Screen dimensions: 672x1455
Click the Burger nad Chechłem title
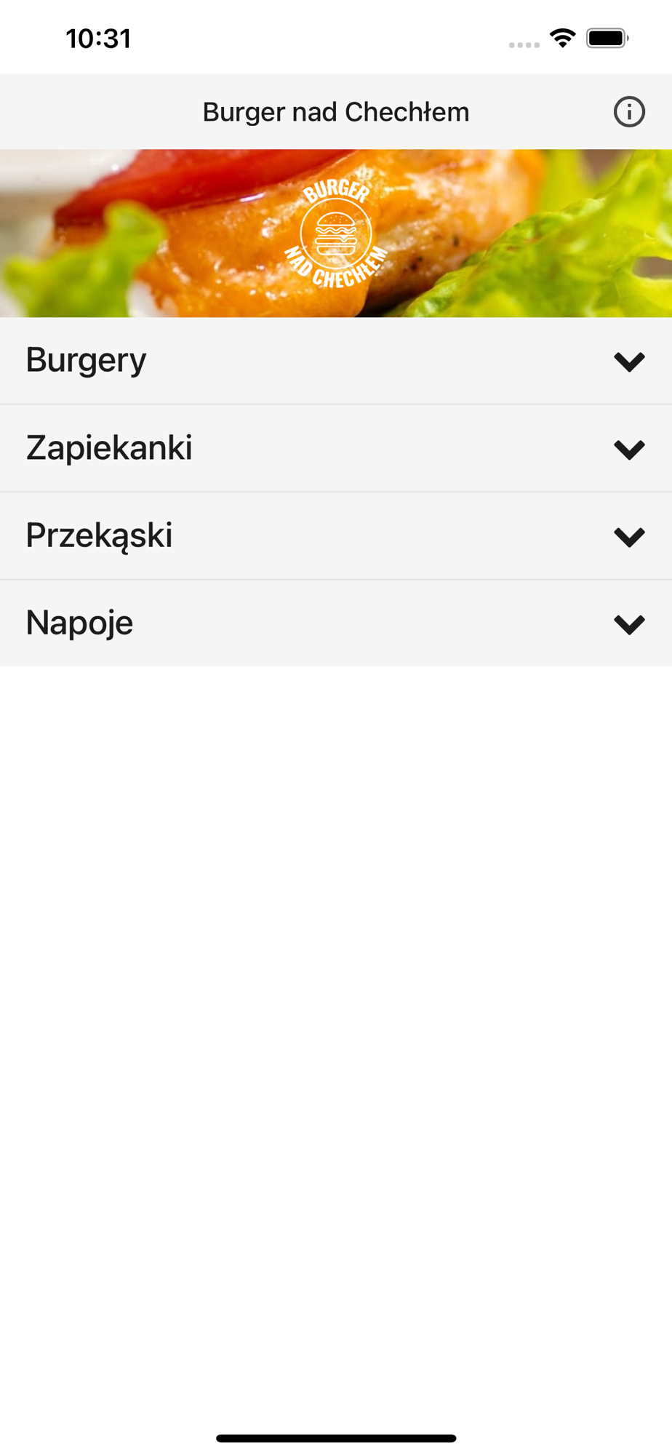336,112
